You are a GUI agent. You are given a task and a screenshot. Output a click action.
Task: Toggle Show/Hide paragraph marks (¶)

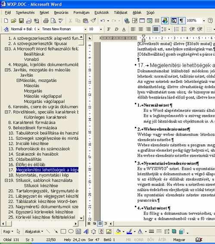(182, 21)
